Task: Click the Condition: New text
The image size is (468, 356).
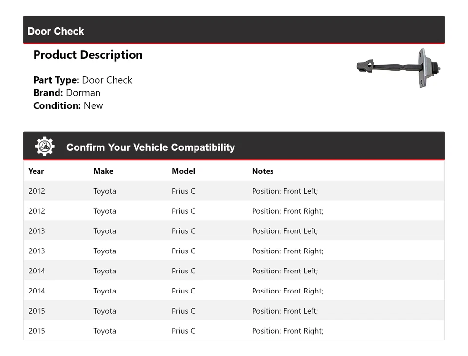Action: (x=68, y=105)
